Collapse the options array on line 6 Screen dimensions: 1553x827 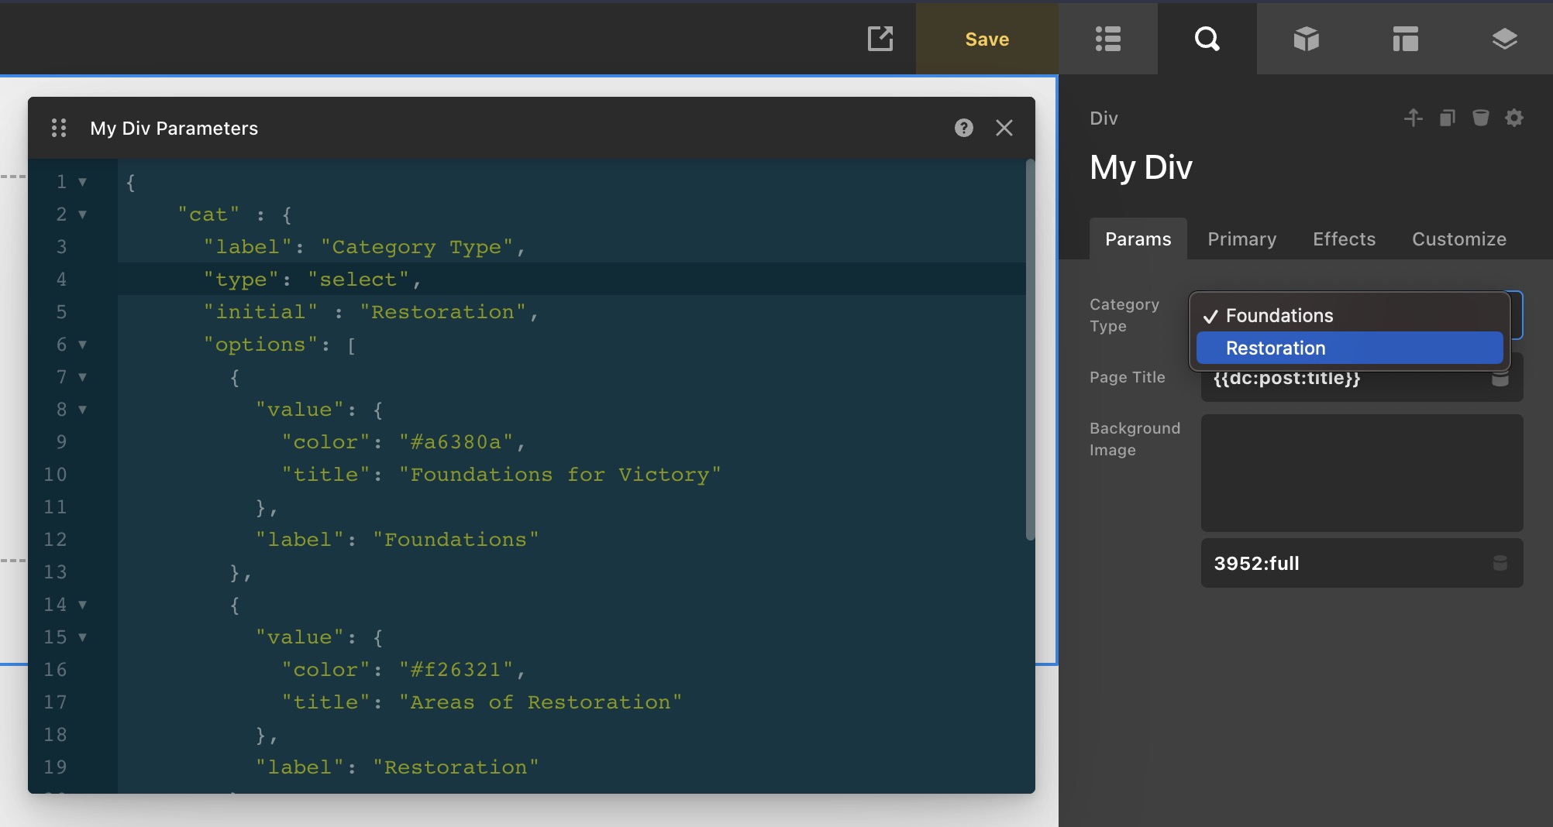(82, 345)
